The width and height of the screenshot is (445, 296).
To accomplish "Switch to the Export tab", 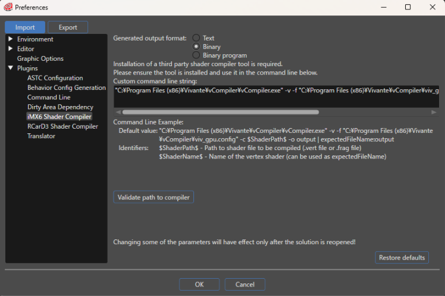I will (68, 27).
